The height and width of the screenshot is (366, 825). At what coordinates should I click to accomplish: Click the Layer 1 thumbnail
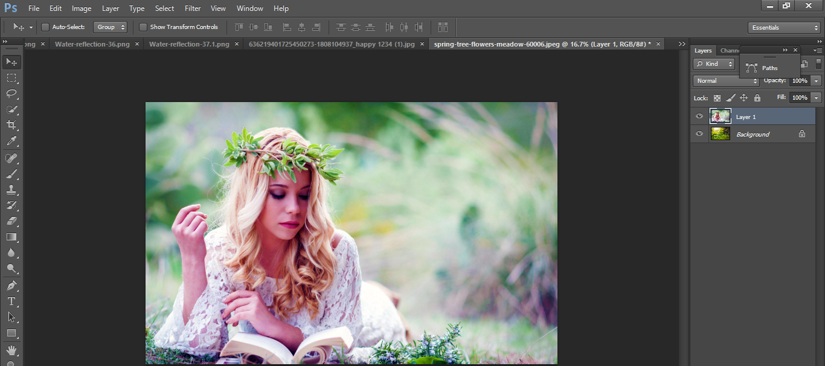[x=721, y=117]
